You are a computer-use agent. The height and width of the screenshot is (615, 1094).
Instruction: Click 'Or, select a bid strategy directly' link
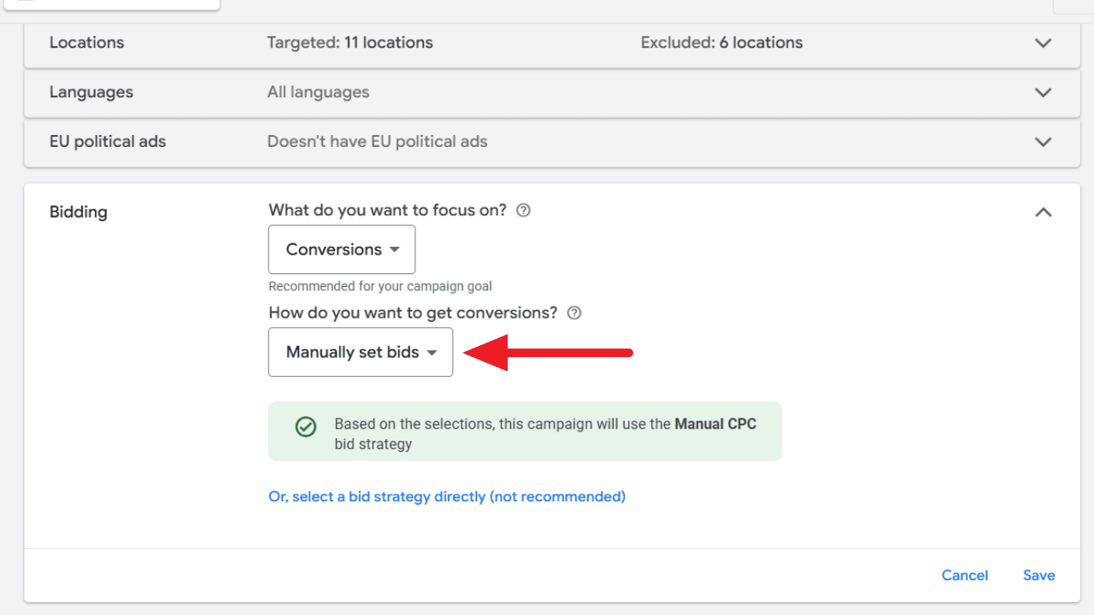[447, 496]
